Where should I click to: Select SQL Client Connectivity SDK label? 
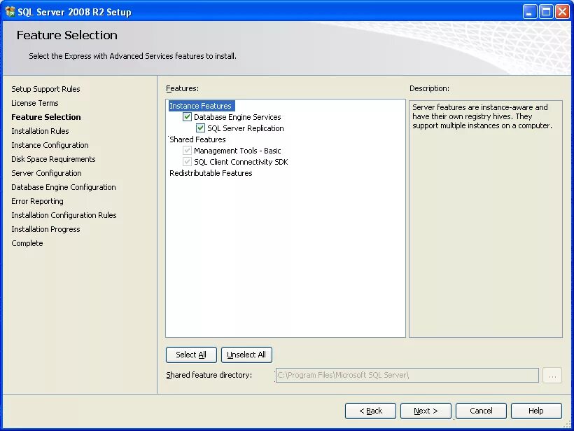(241, 162)
